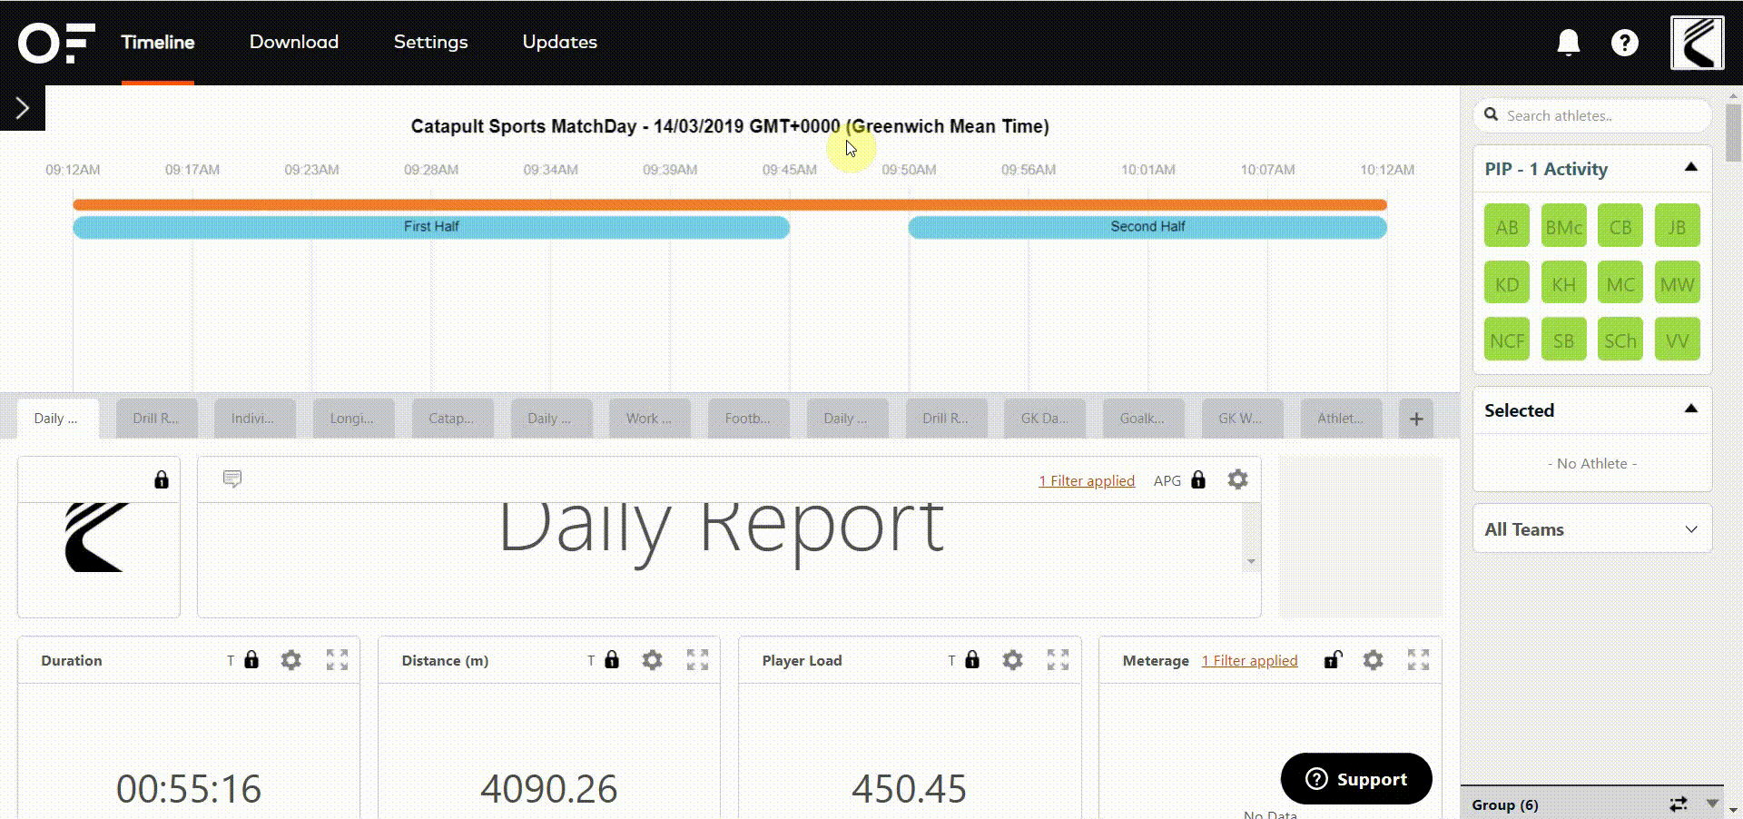Click the Support button
The width and height of the screenshot is (1743, 819).
pos(1355,778)
